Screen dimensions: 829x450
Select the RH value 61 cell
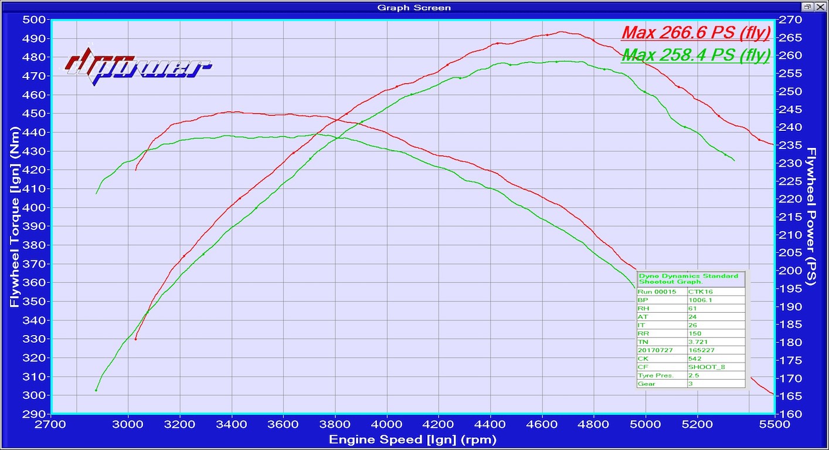pos(715,308)
